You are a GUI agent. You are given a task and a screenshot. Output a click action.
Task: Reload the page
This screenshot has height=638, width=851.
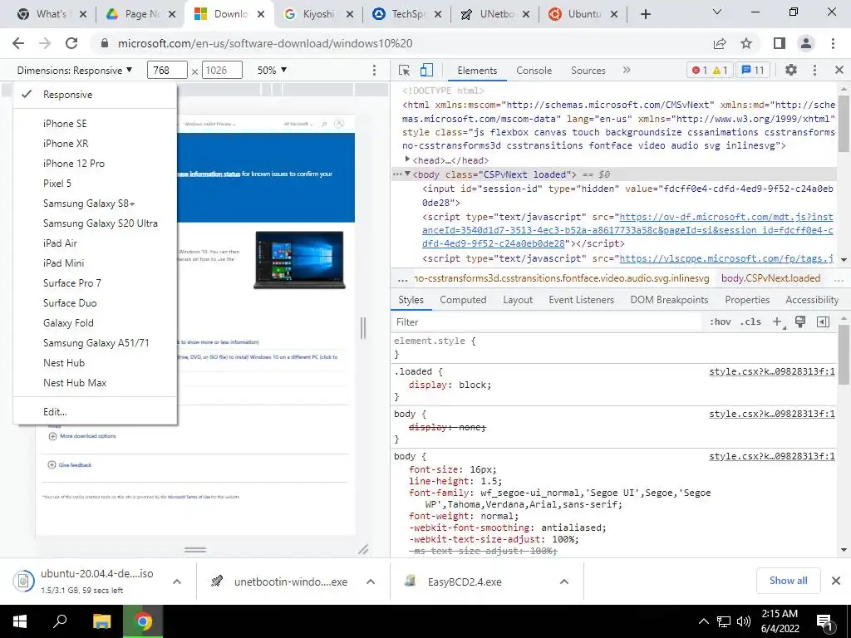pos(71,43)
